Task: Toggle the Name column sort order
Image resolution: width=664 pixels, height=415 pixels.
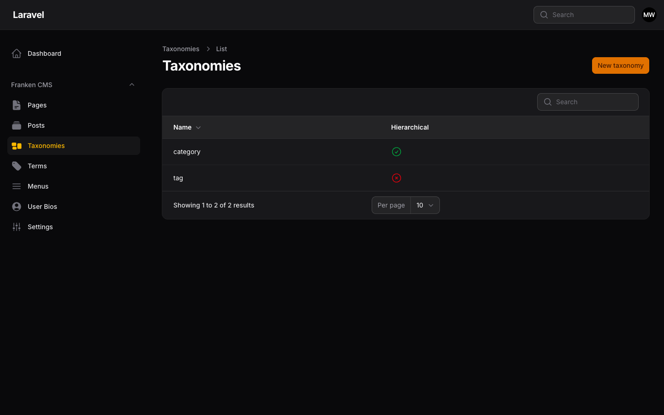Action: (182, 127)
